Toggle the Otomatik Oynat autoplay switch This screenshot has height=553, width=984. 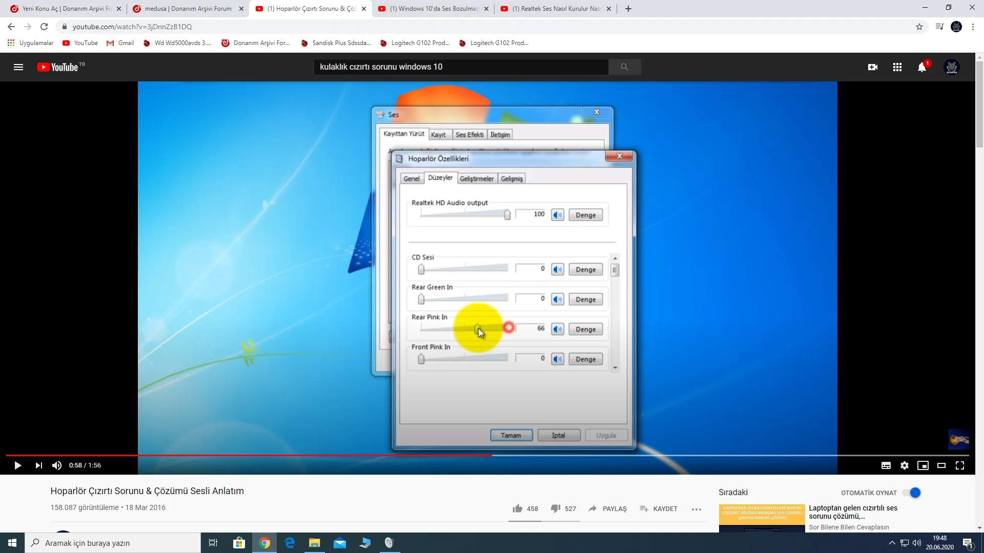[912, 493]
